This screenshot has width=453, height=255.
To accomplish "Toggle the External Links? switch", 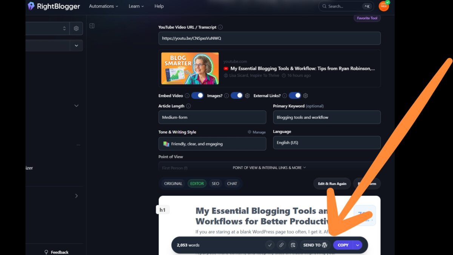I will click(x=295, y=96).
